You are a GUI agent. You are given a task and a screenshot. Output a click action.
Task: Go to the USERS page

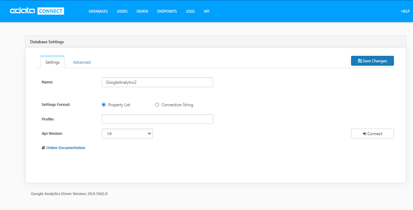click(122, 11)
